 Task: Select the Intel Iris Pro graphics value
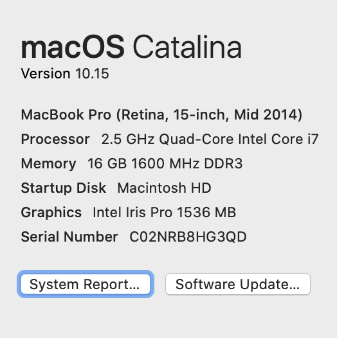(x=132, y=213)
